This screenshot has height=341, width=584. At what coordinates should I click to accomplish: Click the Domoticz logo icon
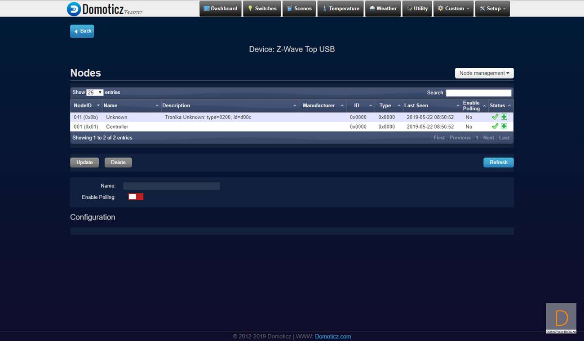coord(74,9)
